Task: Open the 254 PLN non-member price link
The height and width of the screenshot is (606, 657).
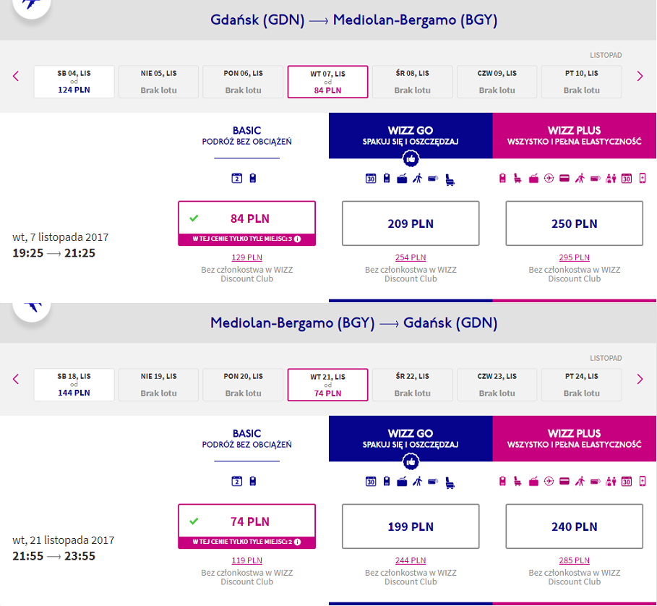Action: (411, 257)
